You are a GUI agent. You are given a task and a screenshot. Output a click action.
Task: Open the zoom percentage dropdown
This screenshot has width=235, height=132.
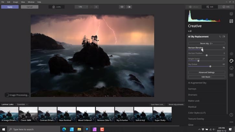81,7
